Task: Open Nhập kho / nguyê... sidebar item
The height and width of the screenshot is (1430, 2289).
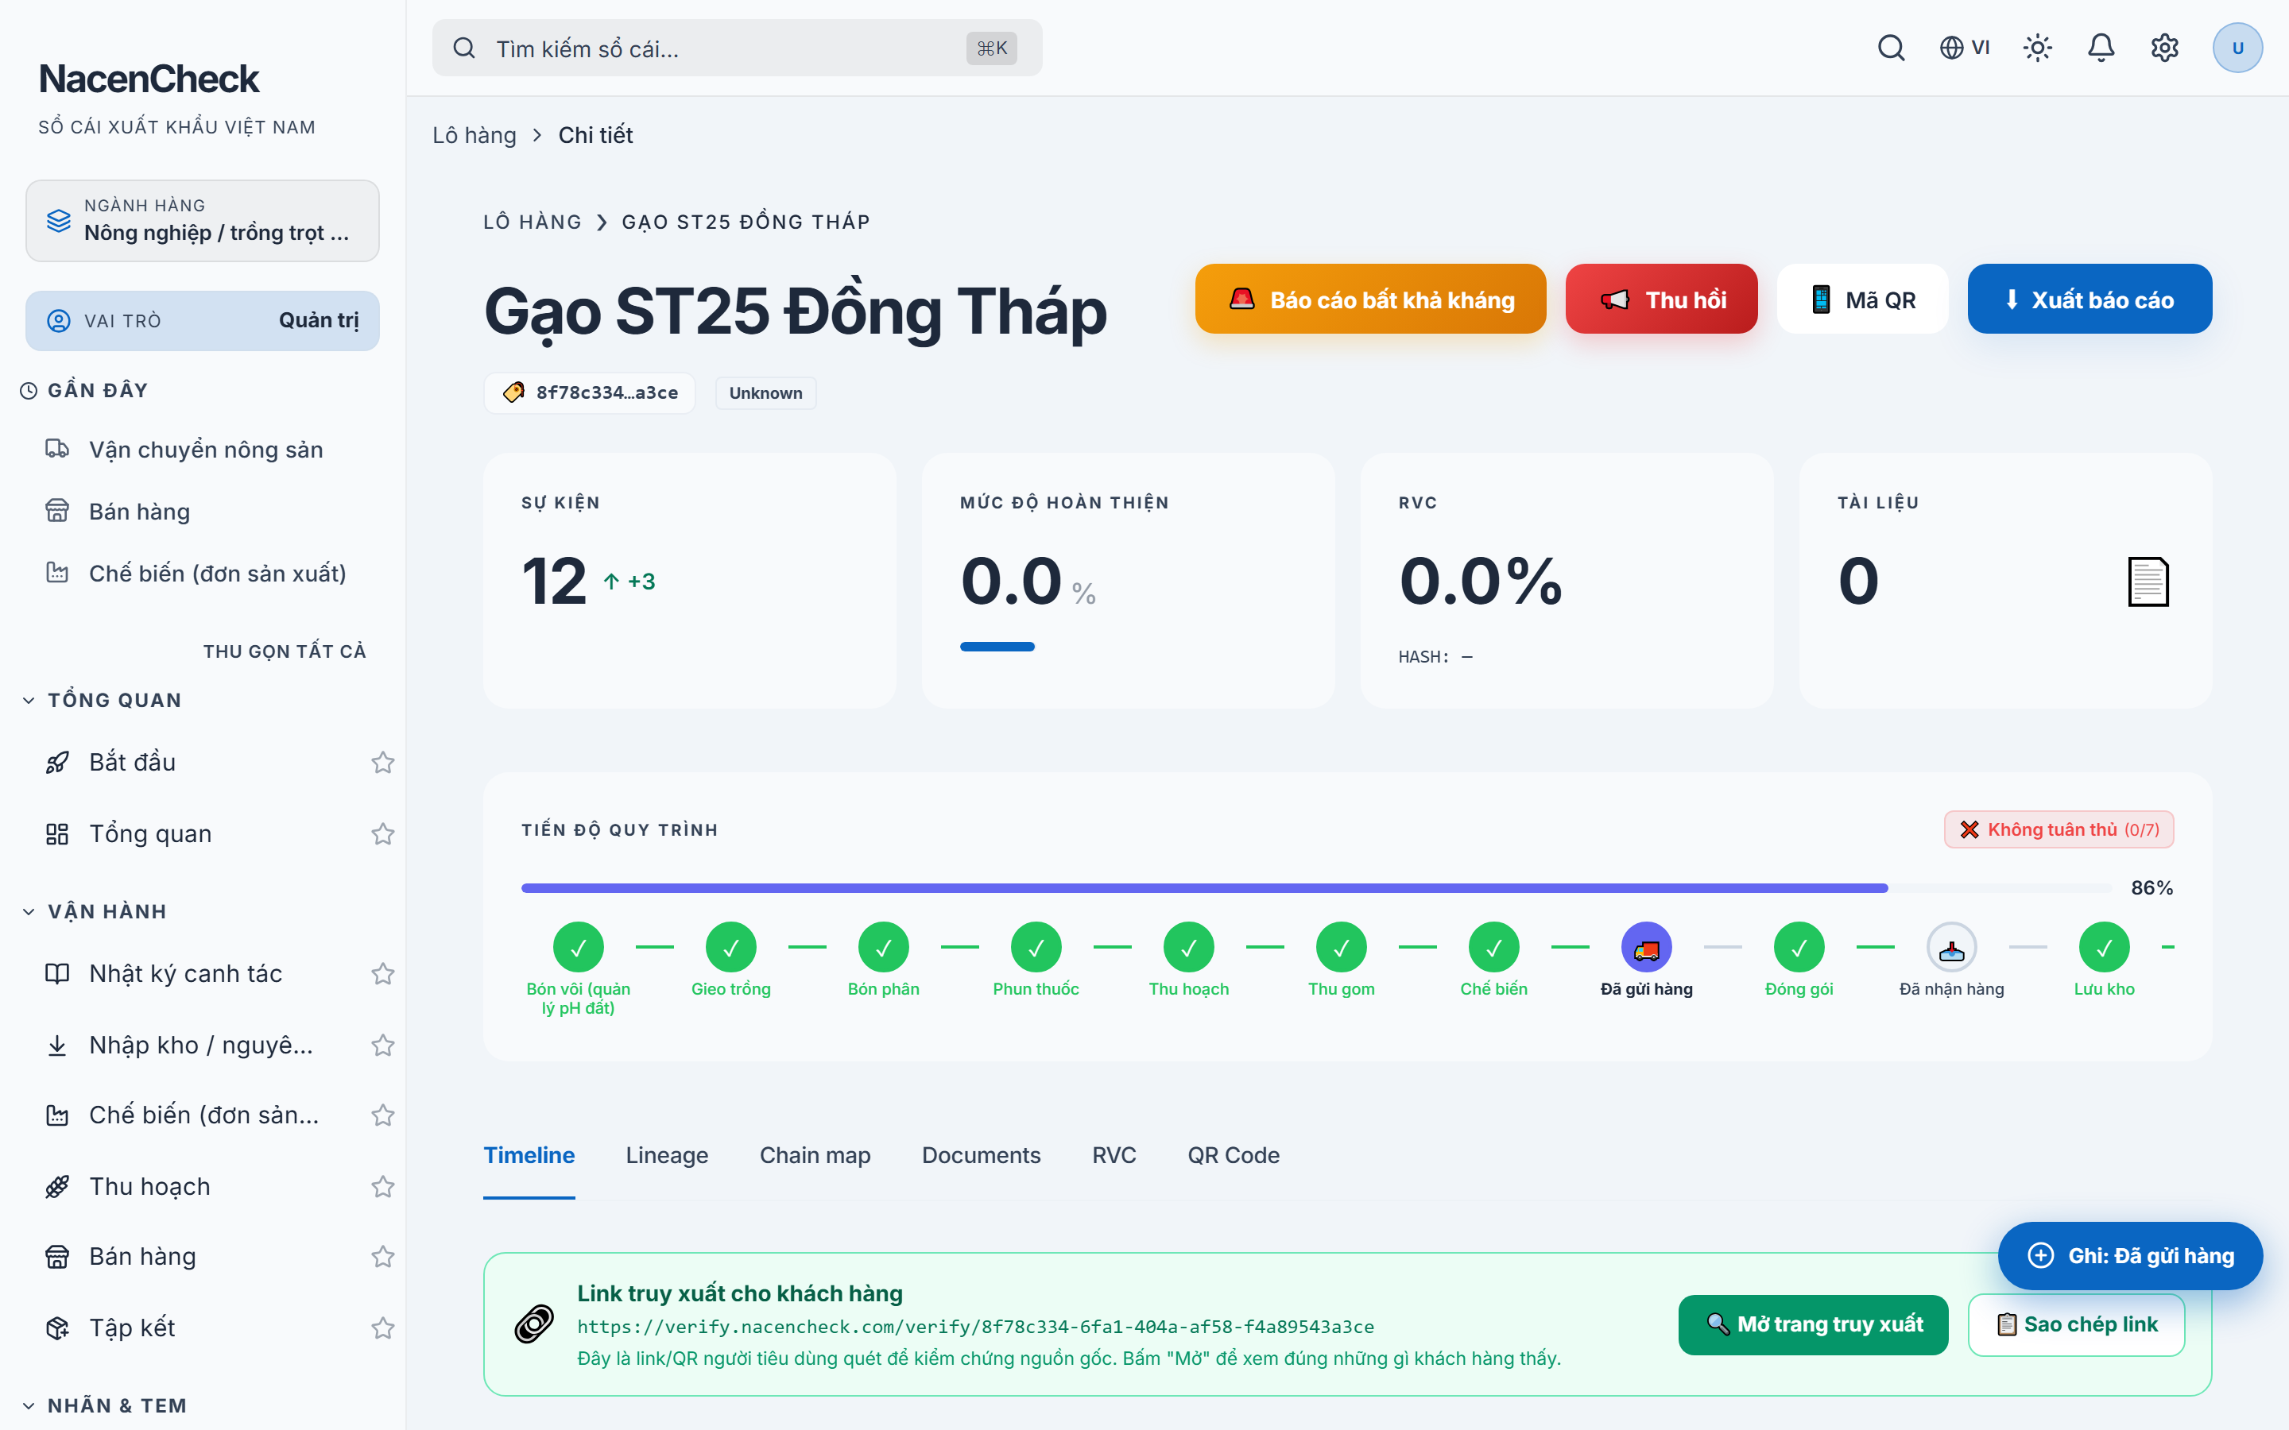Action: coord(200,1044)
